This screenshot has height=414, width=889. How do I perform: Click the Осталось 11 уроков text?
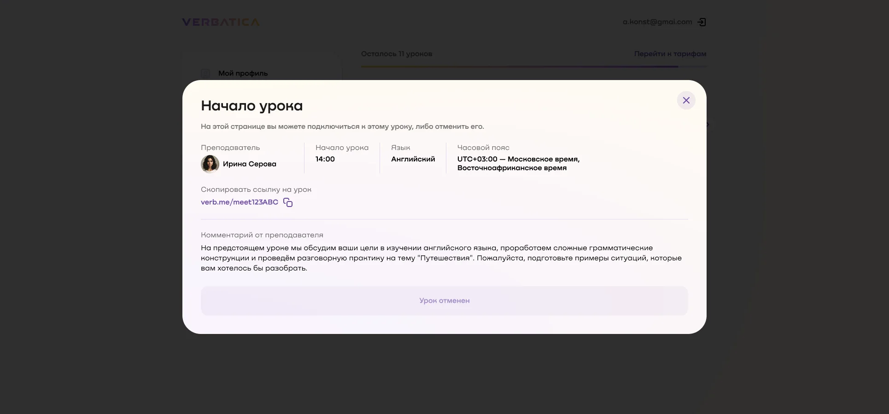[397, 54]
